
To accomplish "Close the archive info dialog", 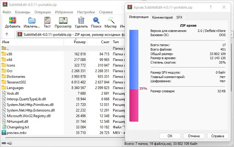I will click(x=224, y=7).
